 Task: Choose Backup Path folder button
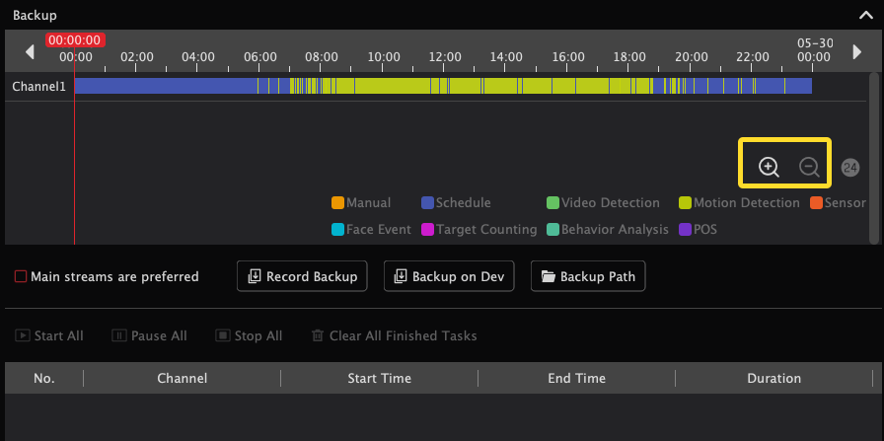click(588, 276)
